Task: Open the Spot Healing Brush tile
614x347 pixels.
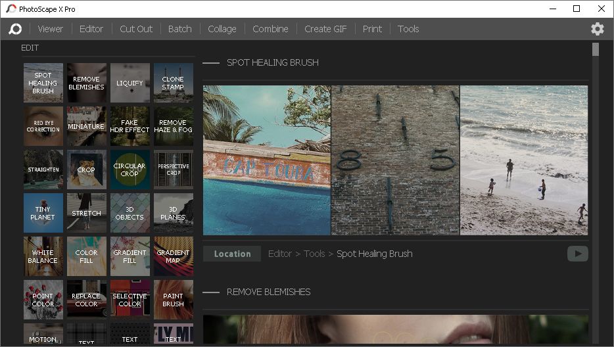Action: click(43, 83)
